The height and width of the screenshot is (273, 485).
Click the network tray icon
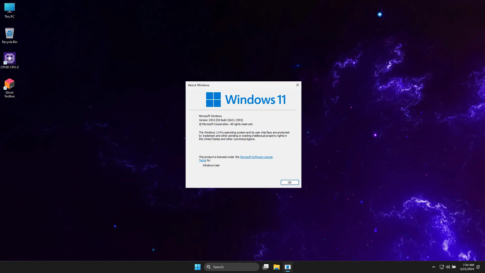(x=442, y=267)
